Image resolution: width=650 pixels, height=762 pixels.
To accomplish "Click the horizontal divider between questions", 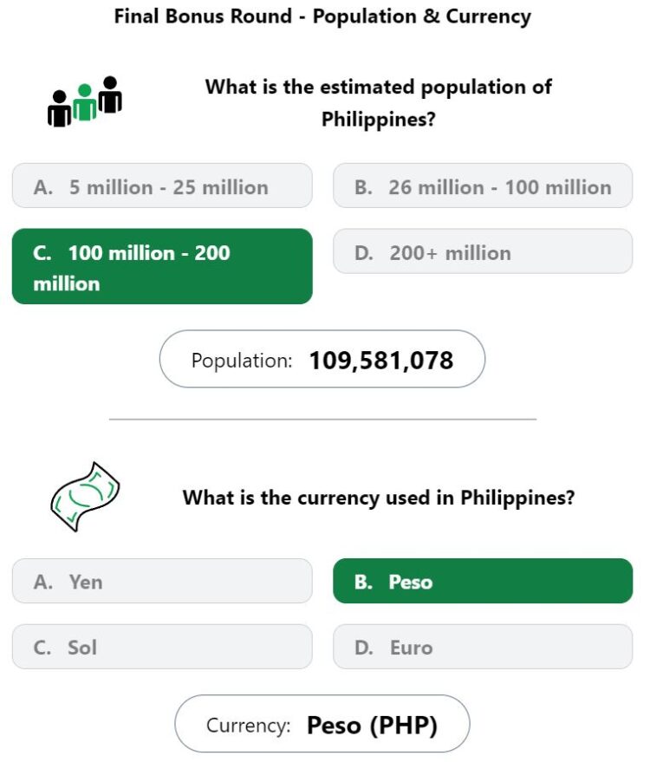I will click(x=322, y=419).
